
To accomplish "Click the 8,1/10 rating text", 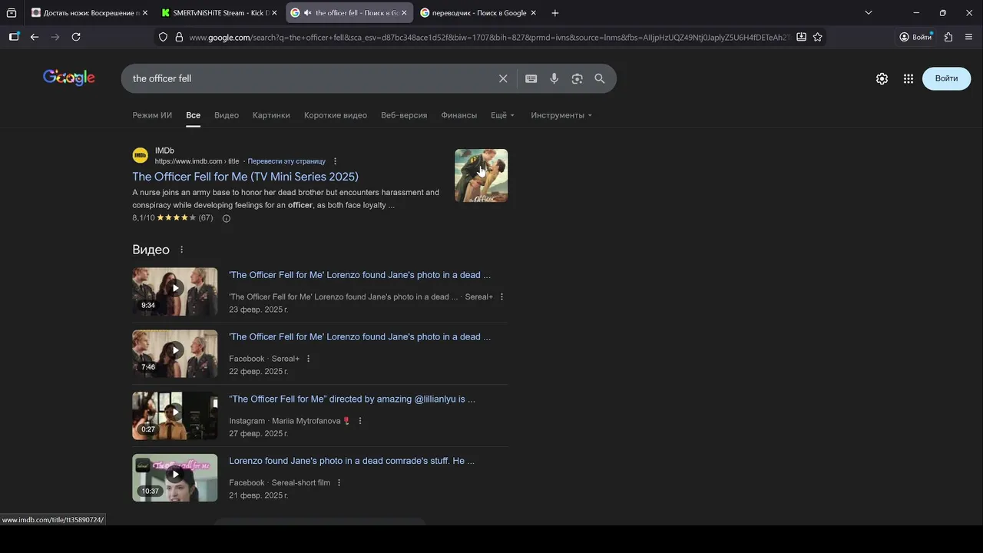I will pos(144,218).
